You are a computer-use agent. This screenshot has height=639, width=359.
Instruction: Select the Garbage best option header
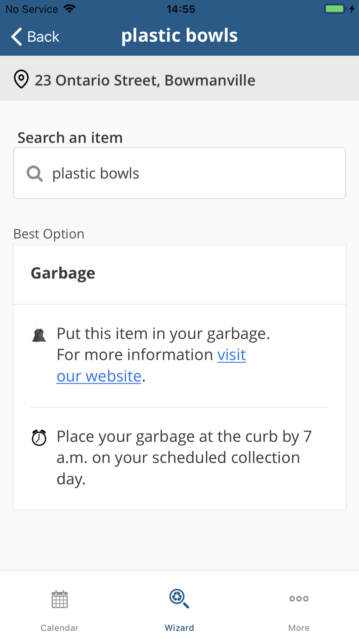tap(179, 274)
